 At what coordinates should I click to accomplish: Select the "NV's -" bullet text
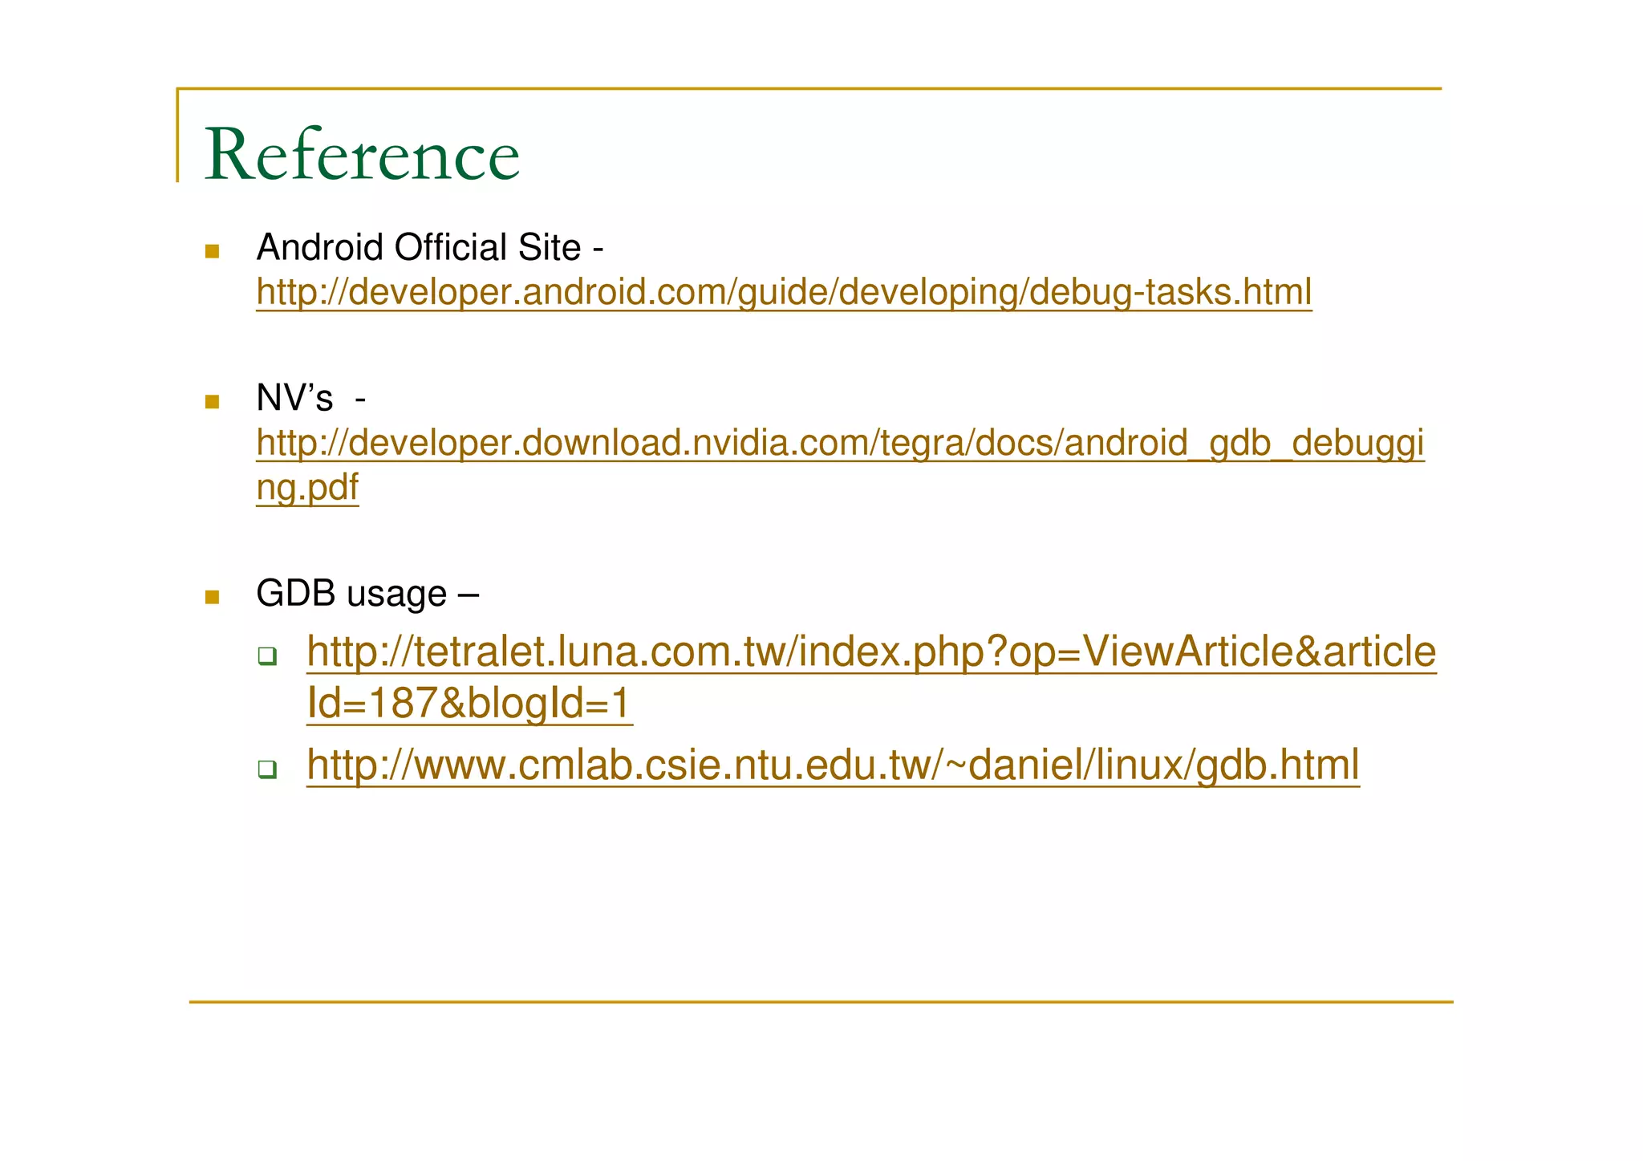(x=311, y=398)
